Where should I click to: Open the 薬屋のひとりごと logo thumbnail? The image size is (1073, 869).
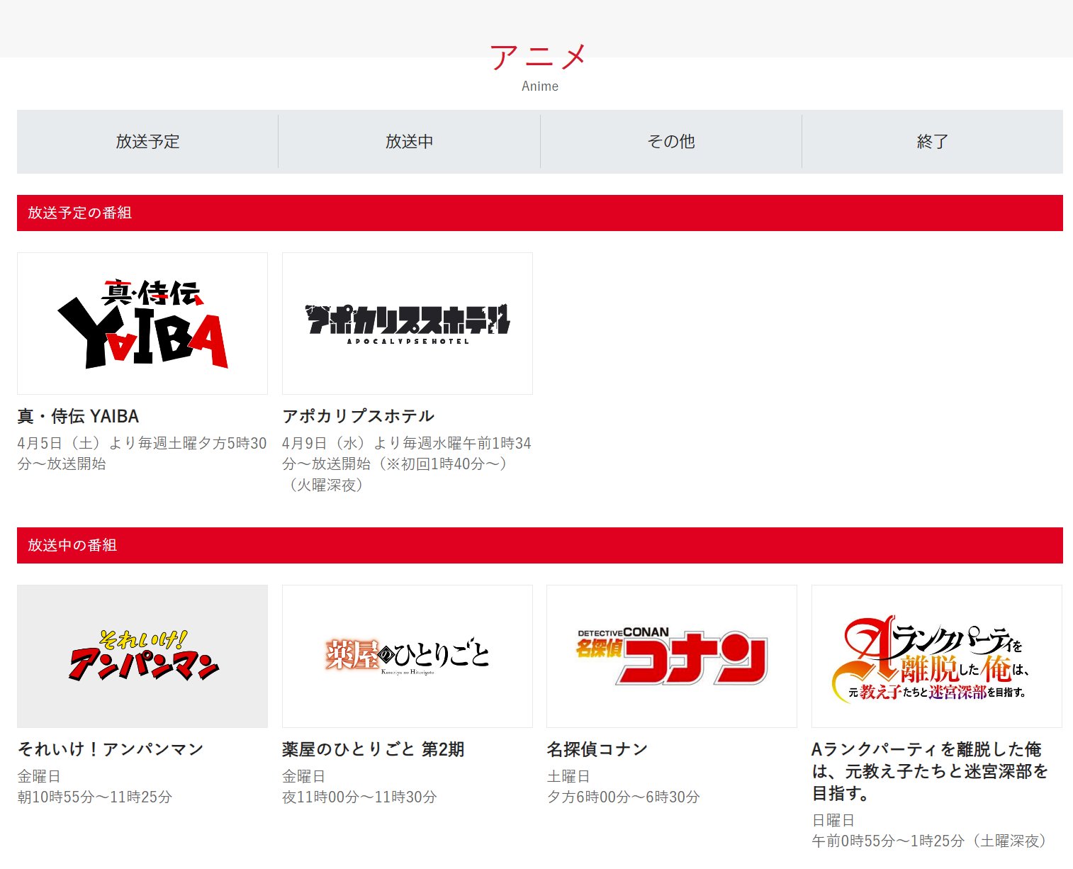(408, 656)
